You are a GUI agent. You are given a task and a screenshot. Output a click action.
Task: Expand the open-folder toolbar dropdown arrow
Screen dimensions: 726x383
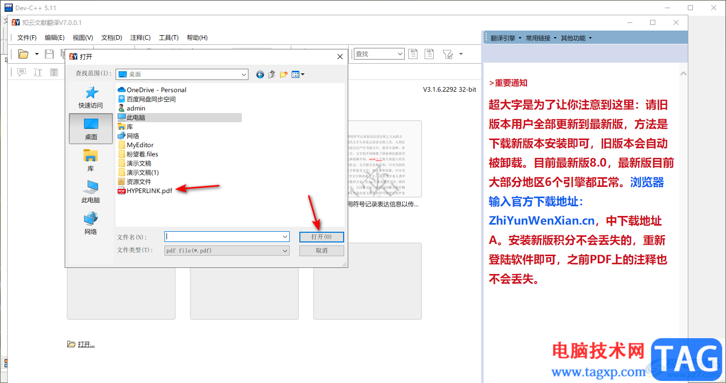pos(37,54)
